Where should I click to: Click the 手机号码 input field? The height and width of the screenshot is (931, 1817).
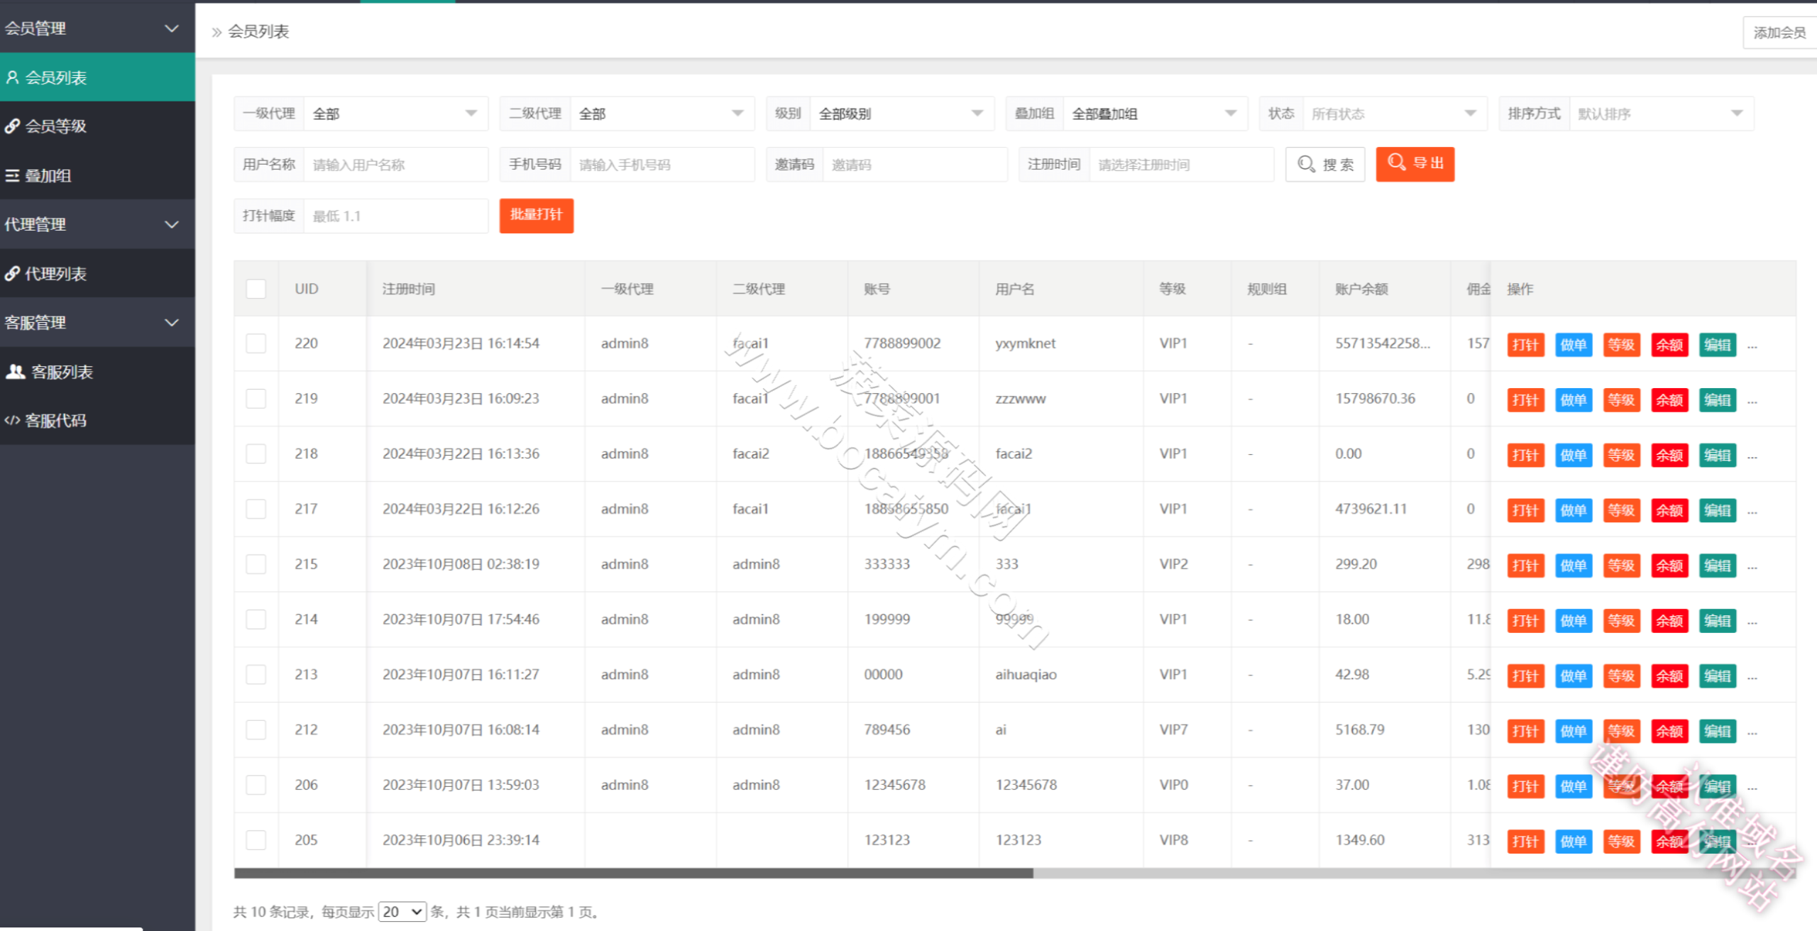[662, 165]
